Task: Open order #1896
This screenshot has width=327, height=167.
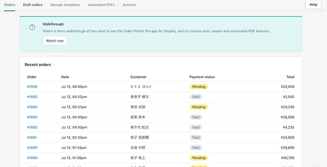Action: click(x=32, y=87)
